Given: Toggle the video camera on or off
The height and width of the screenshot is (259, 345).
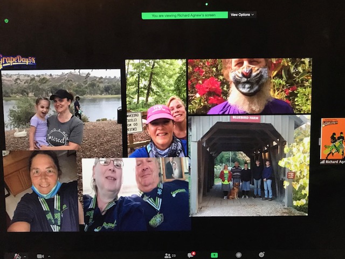Looking at the screenshot, I should (40, 255).
